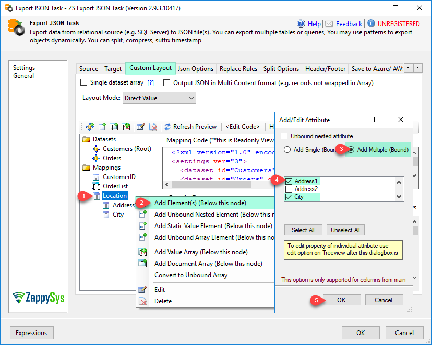Viewport: 432px width, 345px height.
Task: Click the Edit node pencil toolbar icon
Action: [140, 127]
